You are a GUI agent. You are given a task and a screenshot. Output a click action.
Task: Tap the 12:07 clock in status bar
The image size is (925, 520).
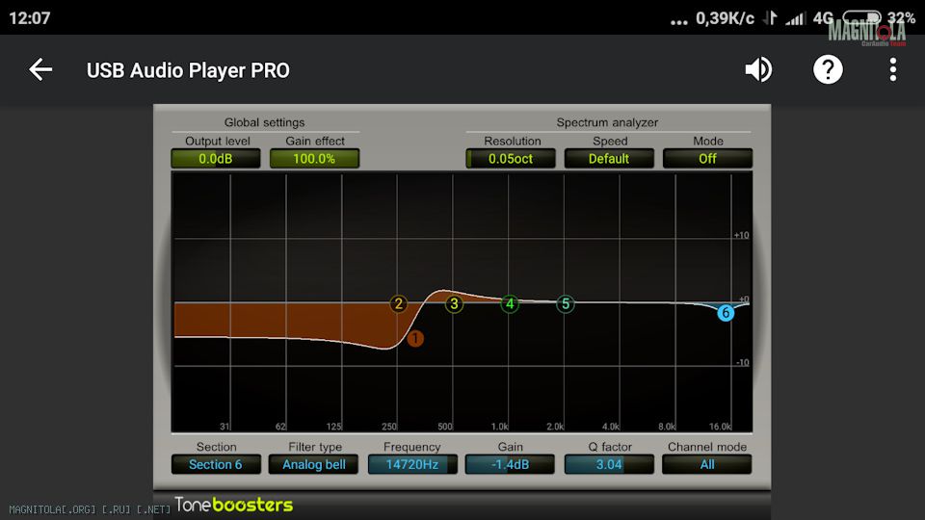coord(30,17)
